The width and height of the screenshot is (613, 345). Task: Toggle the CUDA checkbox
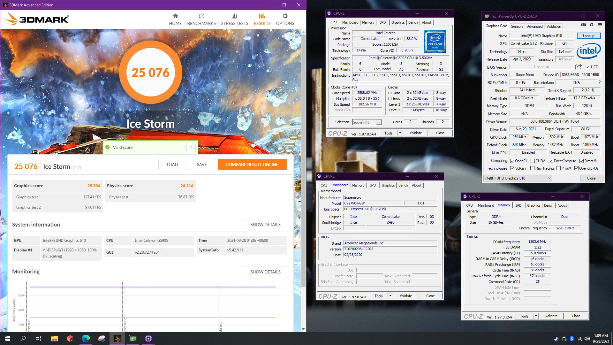pyautogui.click(x=533, y=161)
